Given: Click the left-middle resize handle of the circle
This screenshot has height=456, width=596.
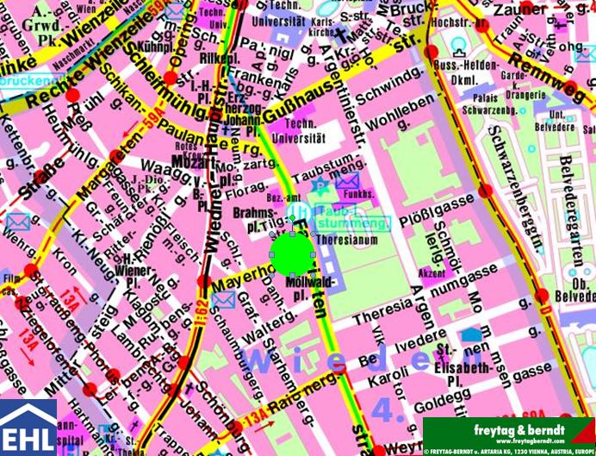Looking at the screenshot, I should [x=270, y=253].
